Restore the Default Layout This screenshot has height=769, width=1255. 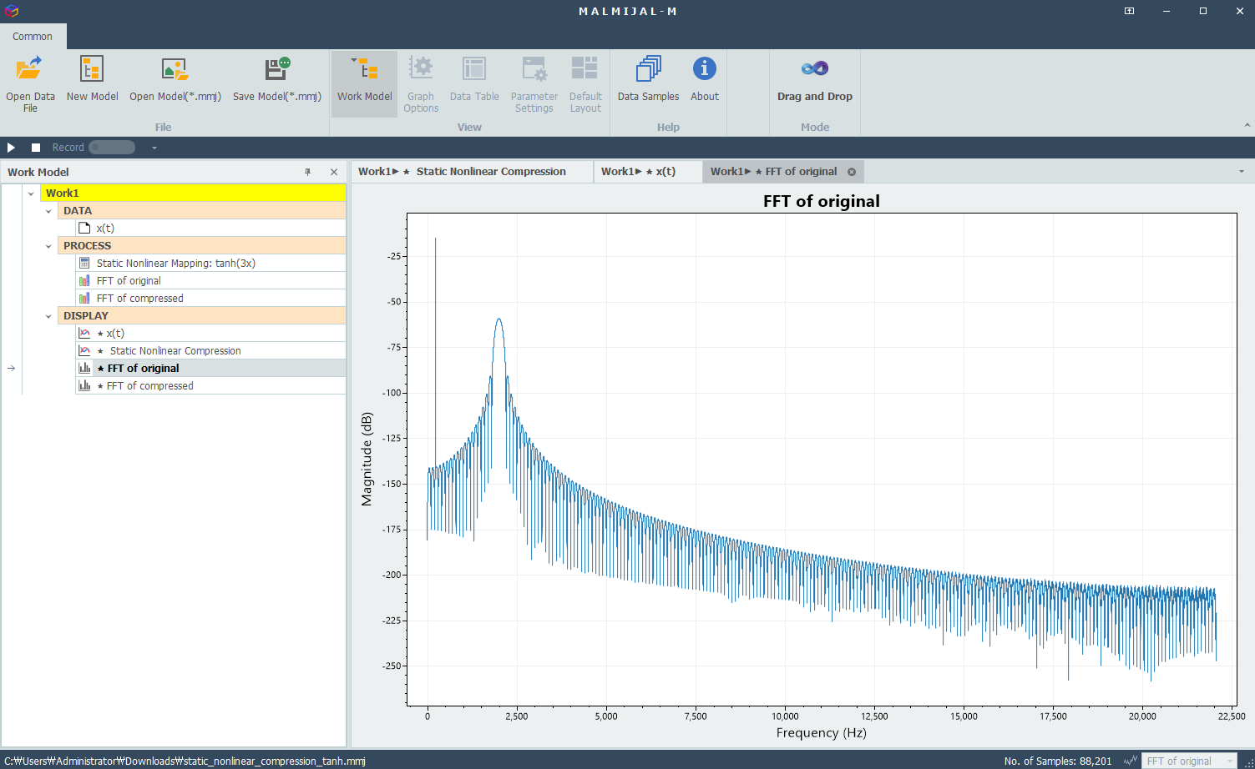pyautogui.click(x=585, y=84)
